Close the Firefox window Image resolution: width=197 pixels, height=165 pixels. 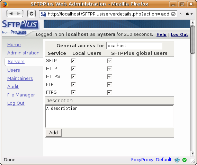tap(191, 4)
